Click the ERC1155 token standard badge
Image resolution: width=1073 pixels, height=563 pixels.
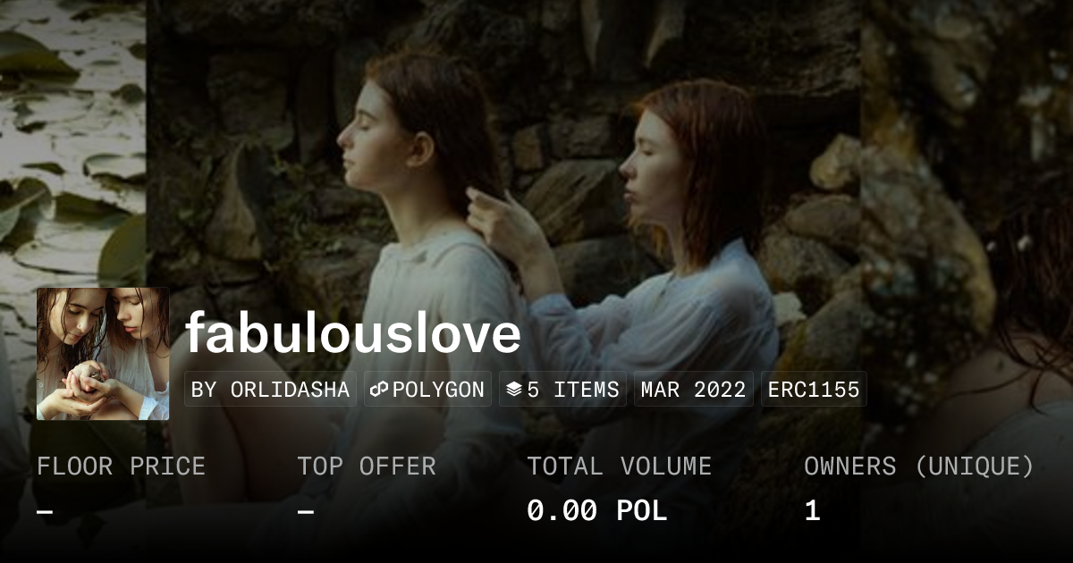pyautogui.click(x=814, y=390)
